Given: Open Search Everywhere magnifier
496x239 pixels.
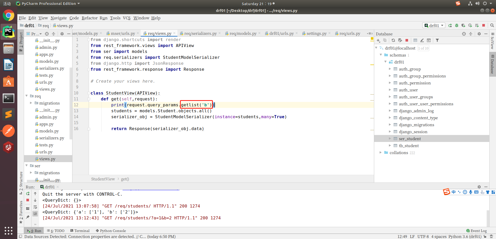Looking at the screenshot, I should click(x=492, y=25).
